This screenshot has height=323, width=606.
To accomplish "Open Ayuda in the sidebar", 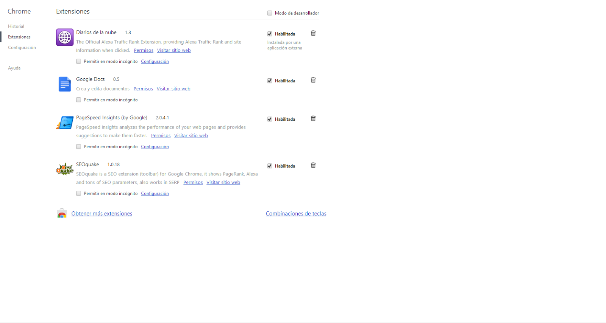I will click(14, 68).
